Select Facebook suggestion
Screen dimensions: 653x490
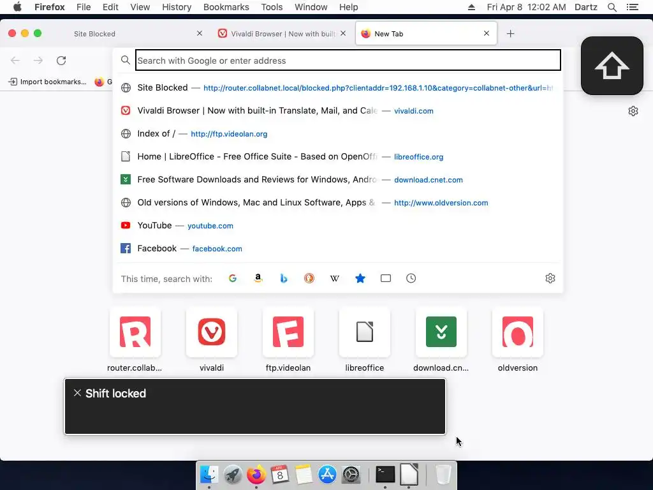pyautogui.click(x=337, y=248)
